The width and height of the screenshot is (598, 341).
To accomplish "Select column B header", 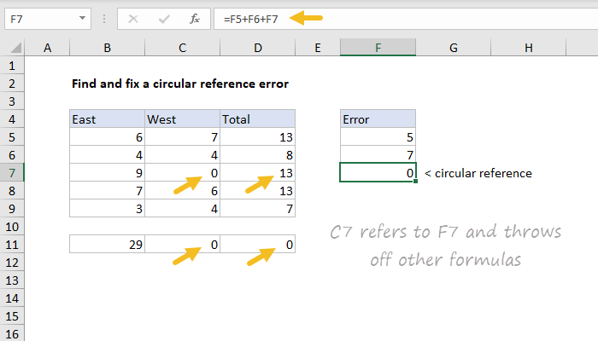I will pyautogui.click(x=107, y=48).
